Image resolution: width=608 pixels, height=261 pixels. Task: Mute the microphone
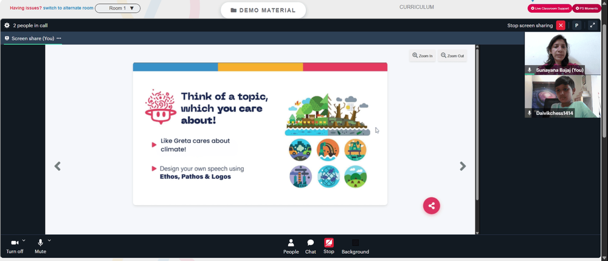(x=40, y=246)
